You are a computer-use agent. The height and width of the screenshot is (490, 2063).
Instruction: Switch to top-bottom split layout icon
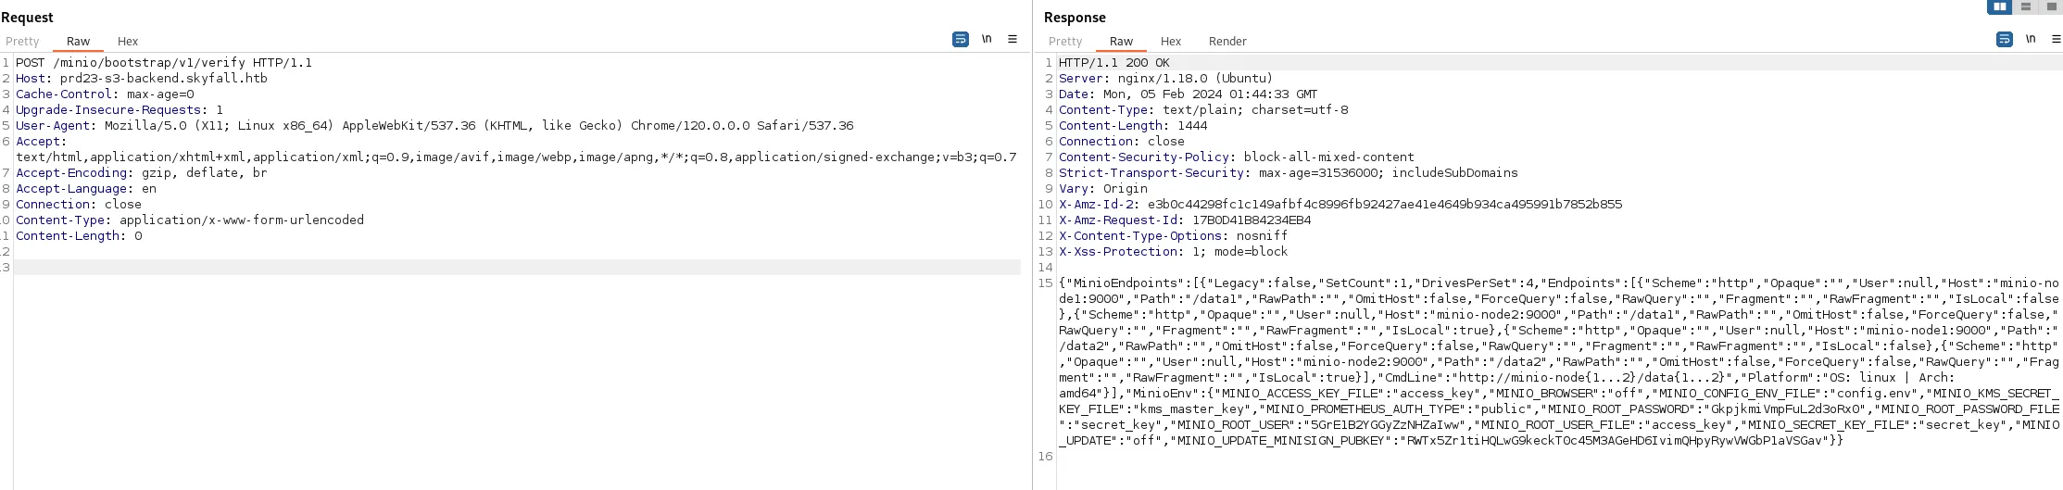[2026, 6]
